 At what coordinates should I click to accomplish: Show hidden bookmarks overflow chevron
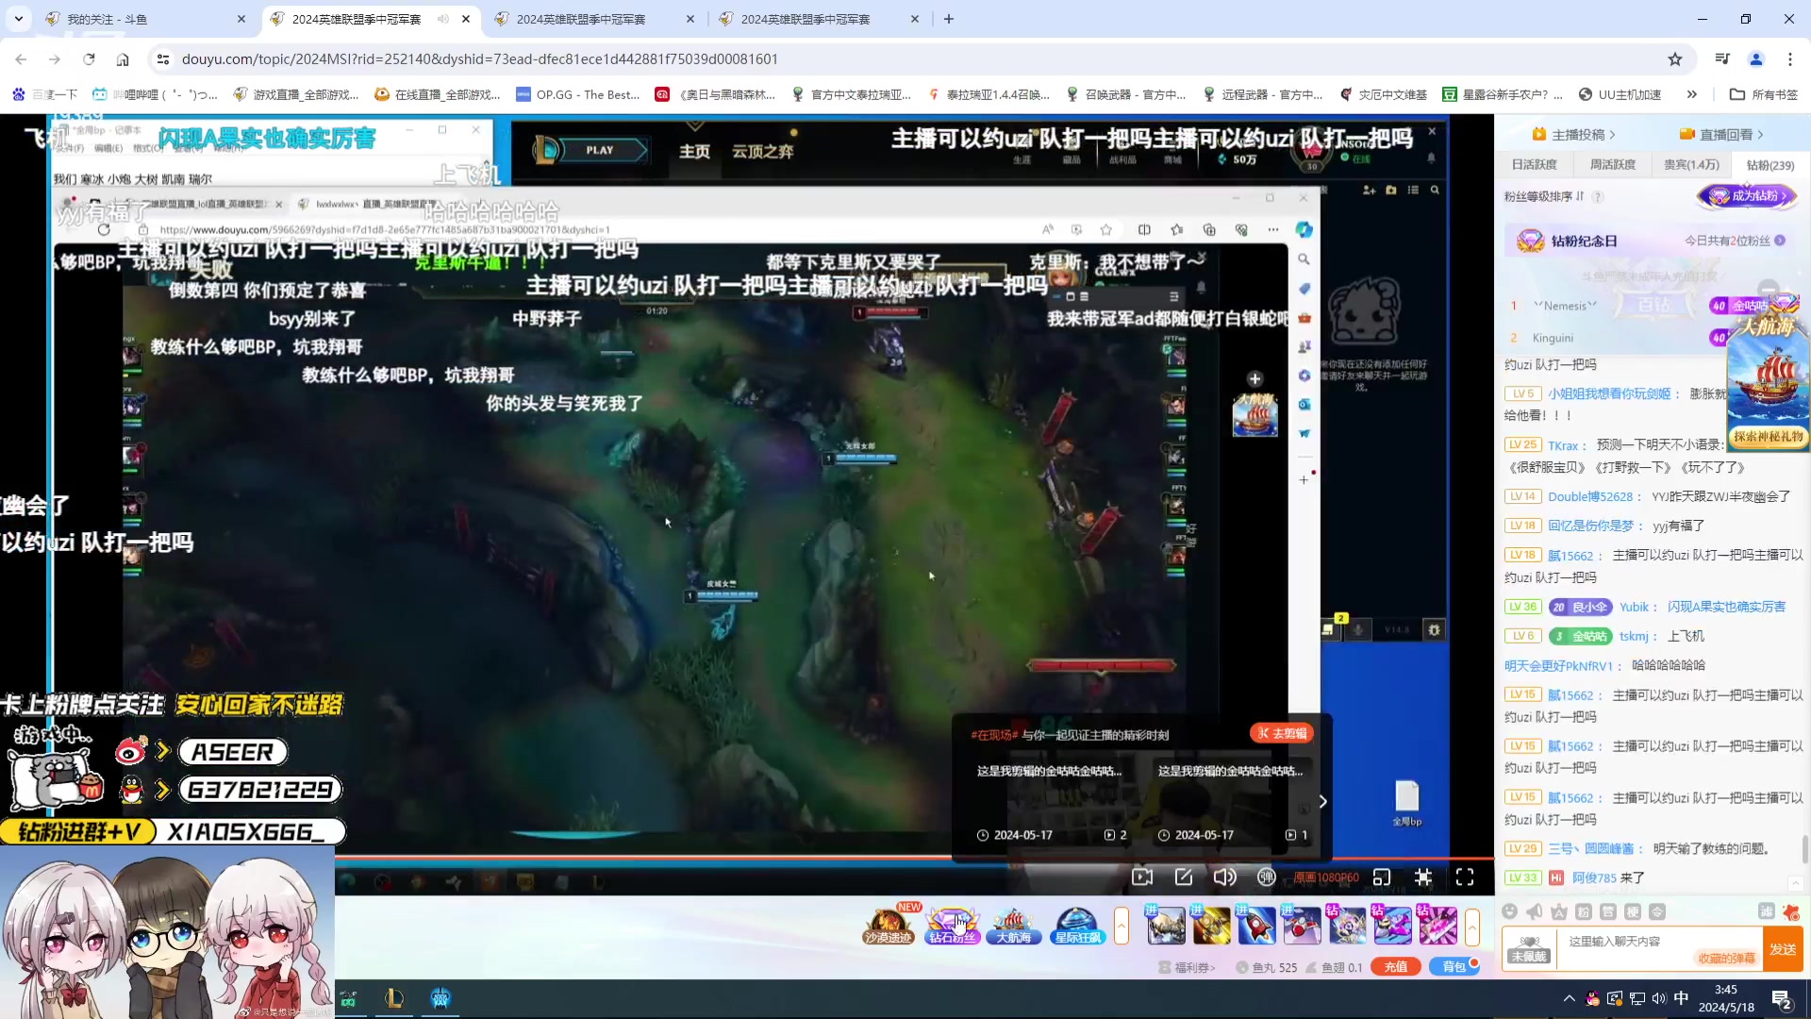pyautogui.click(x=1692, y=94)
